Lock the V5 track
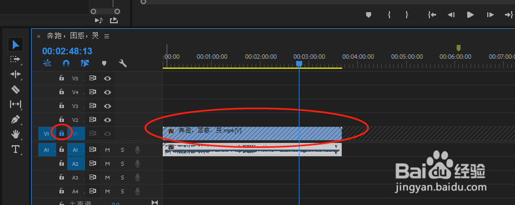This screenshot has width=515, height=205. (62, 78)
